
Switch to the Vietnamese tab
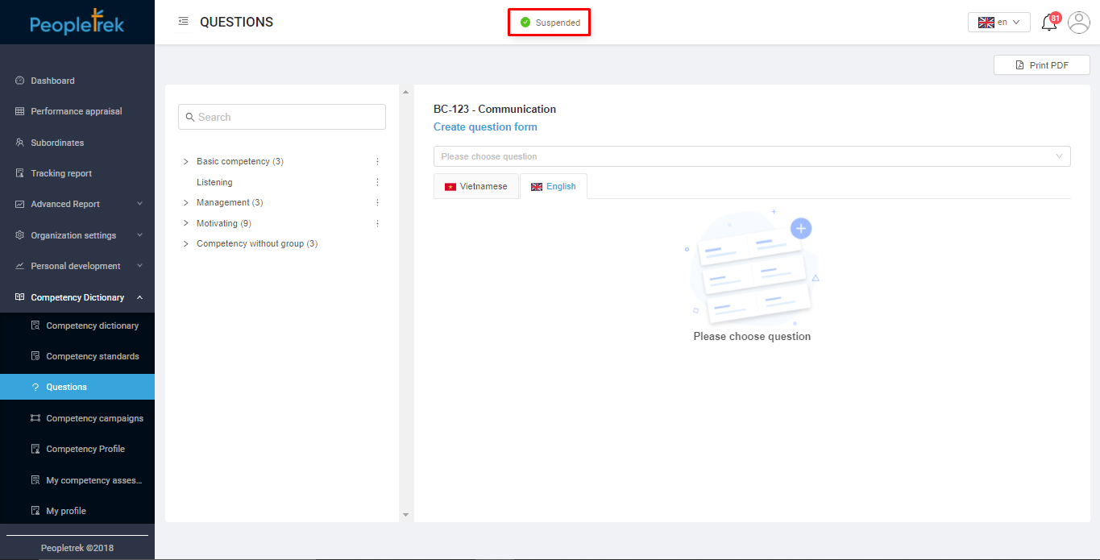click(475, 186)
